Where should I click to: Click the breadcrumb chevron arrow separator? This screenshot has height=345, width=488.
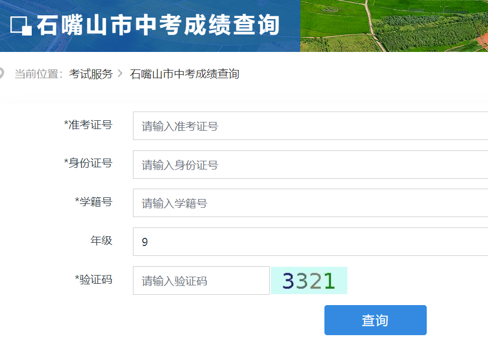tap(121, 74)
